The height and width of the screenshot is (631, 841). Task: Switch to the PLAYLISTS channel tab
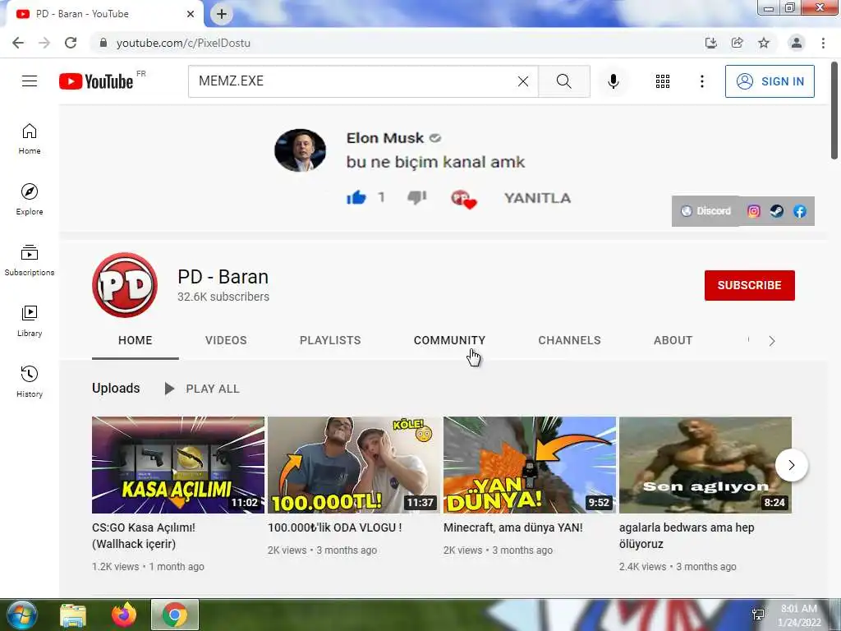(x=330, y=340)
